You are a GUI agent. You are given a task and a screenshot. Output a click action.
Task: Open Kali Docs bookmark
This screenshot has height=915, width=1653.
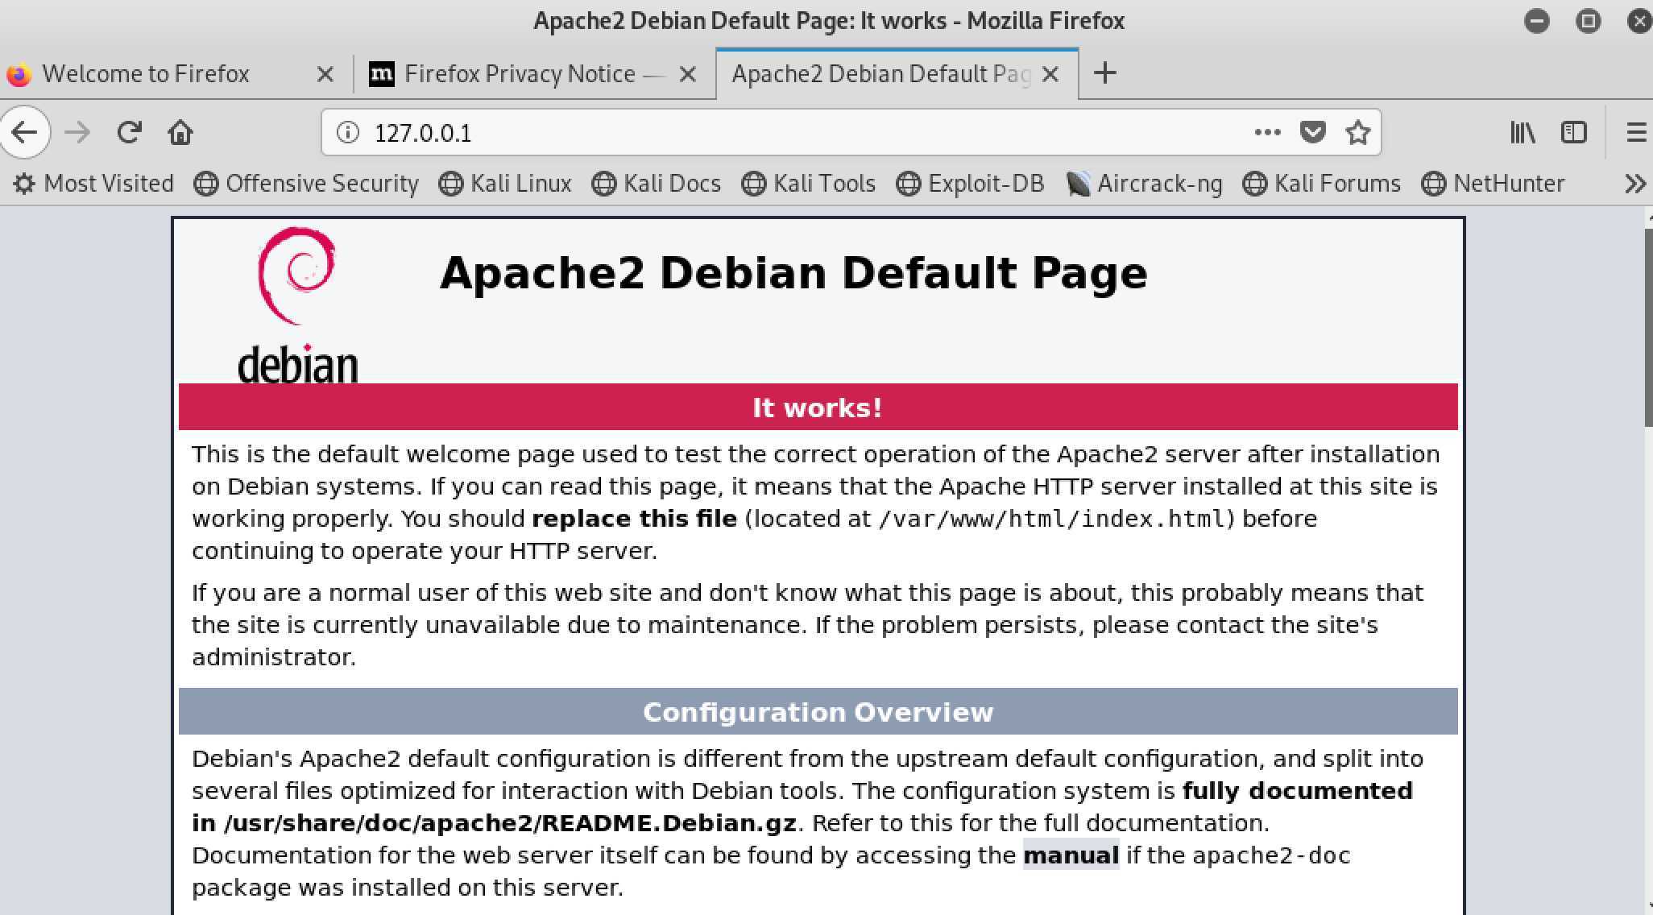[657, 184]
